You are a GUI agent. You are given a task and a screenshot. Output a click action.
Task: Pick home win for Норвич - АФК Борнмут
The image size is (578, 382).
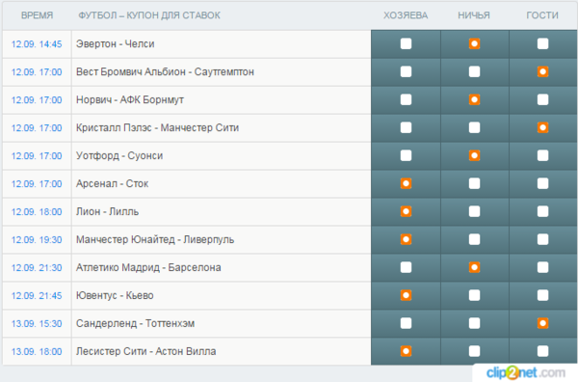406,99
